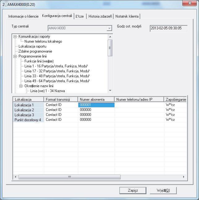Select the Konfiguracja centrali tab
Viewport: 199px width, 200px height.
pos(57,16)
